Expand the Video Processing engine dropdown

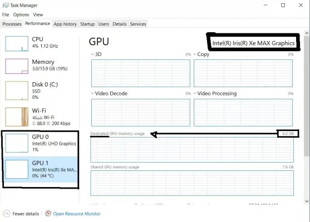(x=195, y=93)
